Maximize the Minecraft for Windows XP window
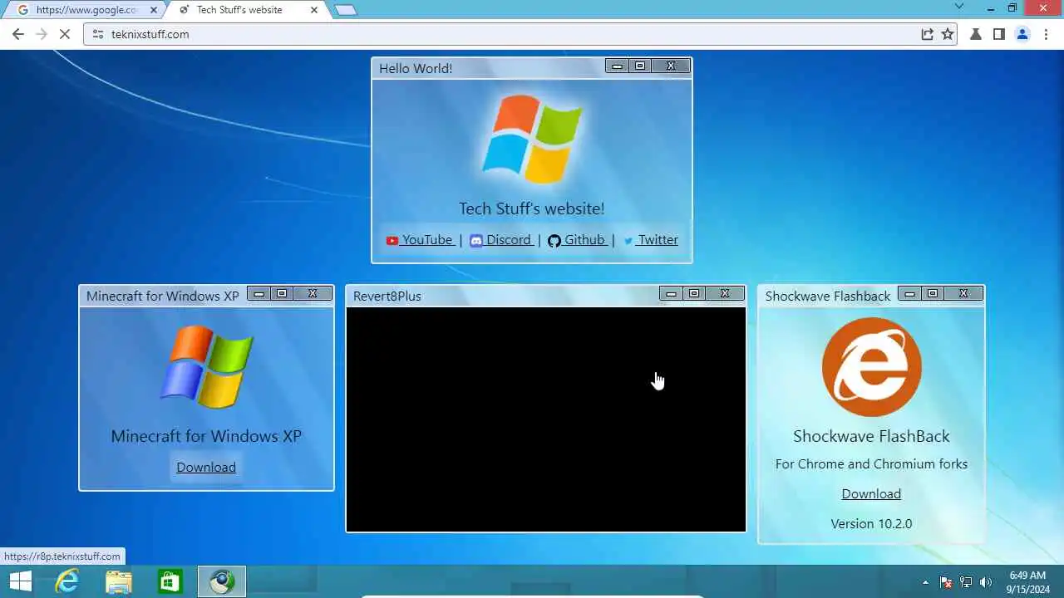1064x598 pixels. tap(282, 293)
